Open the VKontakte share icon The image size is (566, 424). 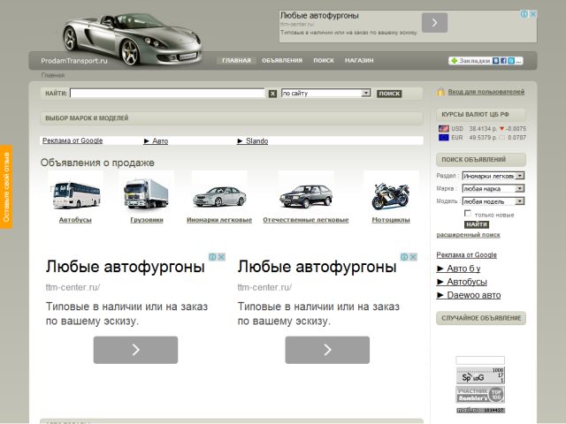[x=496, y=61]
